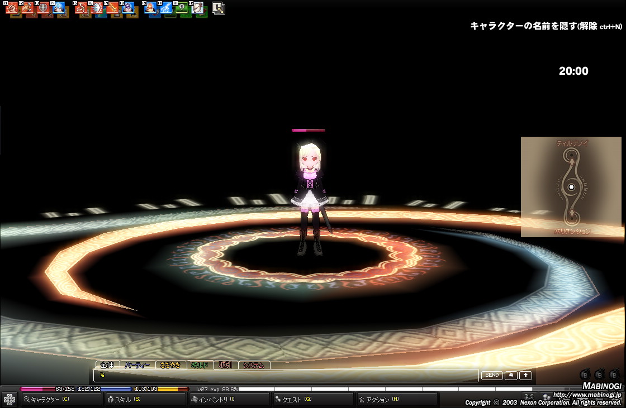626x408 pixels.
Task: Click the ティルナノイ label on minimap
Action: (x=572, y=143)
